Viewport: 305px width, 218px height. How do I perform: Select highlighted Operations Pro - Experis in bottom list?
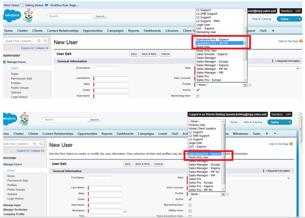[205, 154]
